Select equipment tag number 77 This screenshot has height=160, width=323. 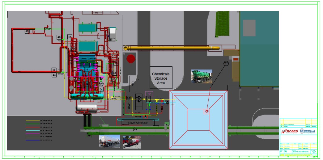click(101, 89)
